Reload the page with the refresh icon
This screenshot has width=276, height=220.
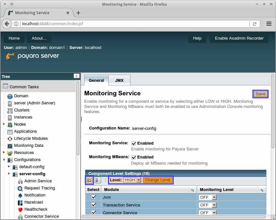(254, 24)
